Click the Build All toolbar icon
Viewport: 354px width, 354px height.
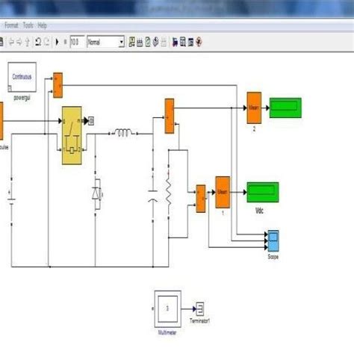click(131, 42)
